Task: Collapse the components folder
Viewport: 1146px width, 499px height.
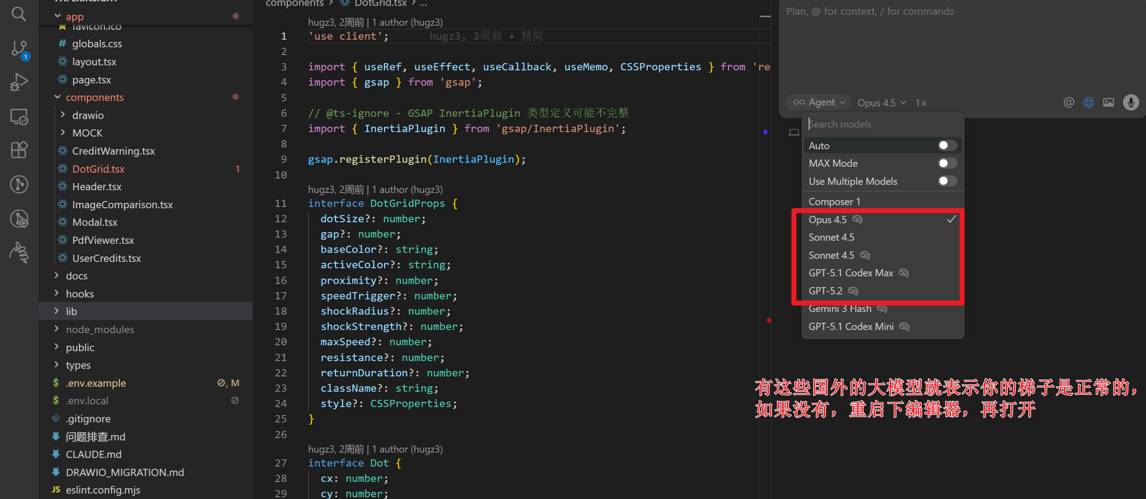Action: tap(94, 97)
